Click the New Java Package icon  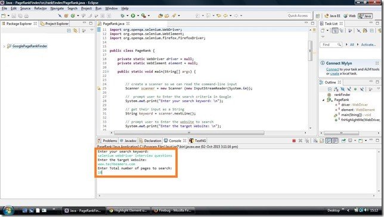click(66, 15)
